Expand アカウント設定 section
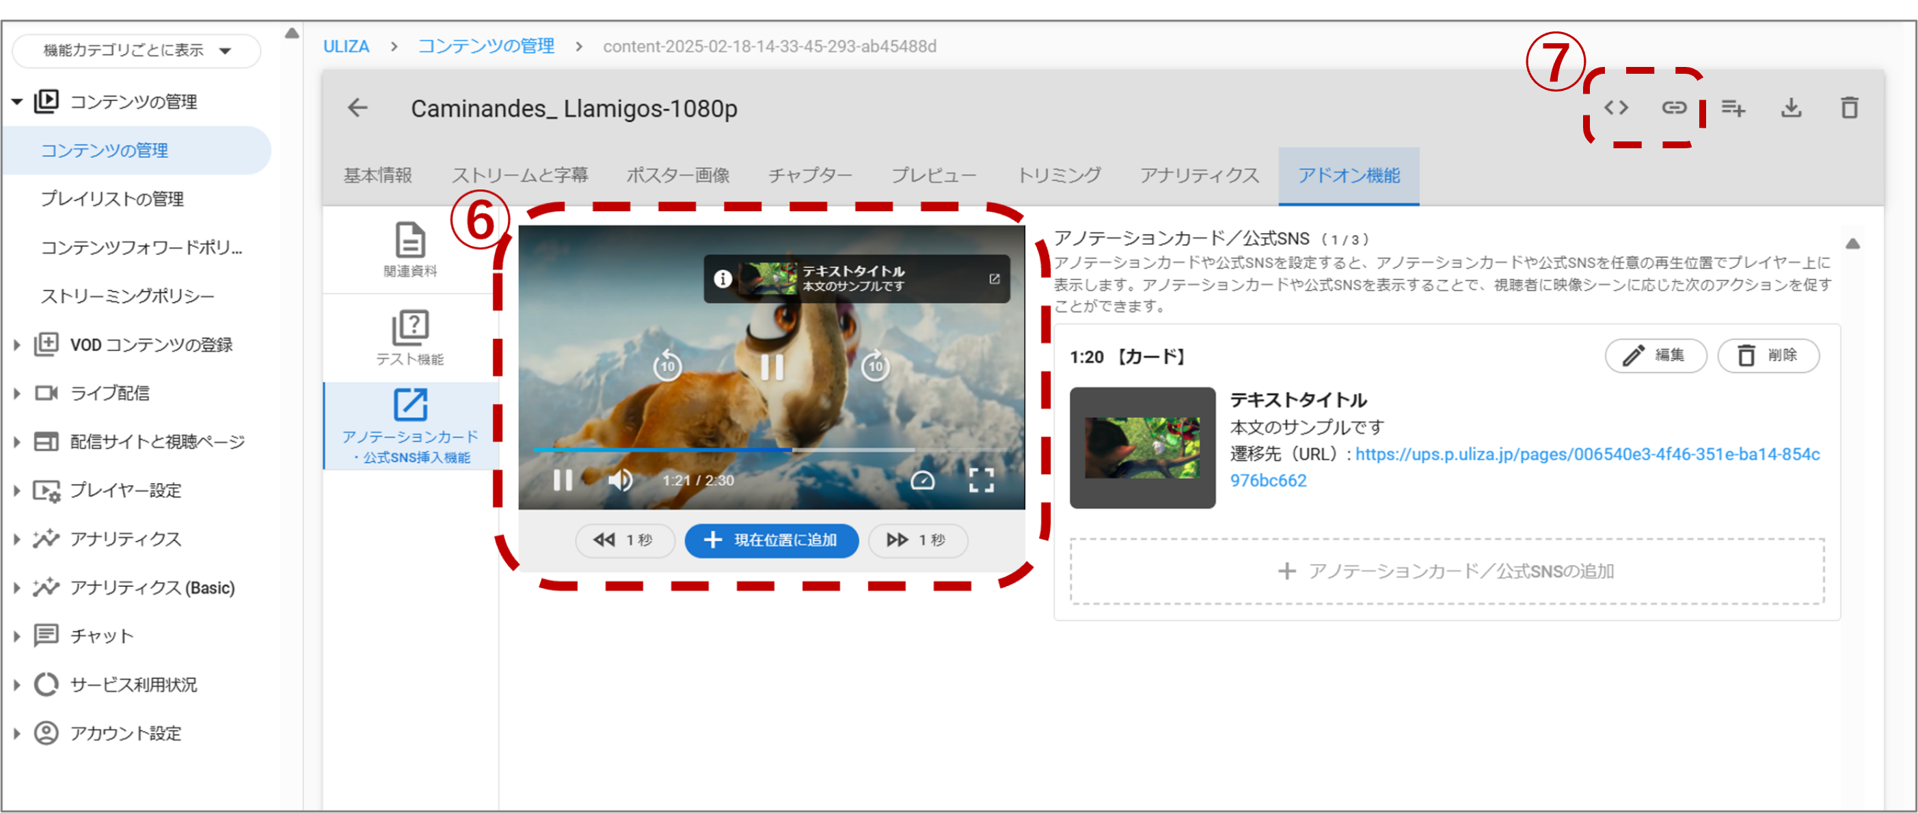 [x=16, y=733]
